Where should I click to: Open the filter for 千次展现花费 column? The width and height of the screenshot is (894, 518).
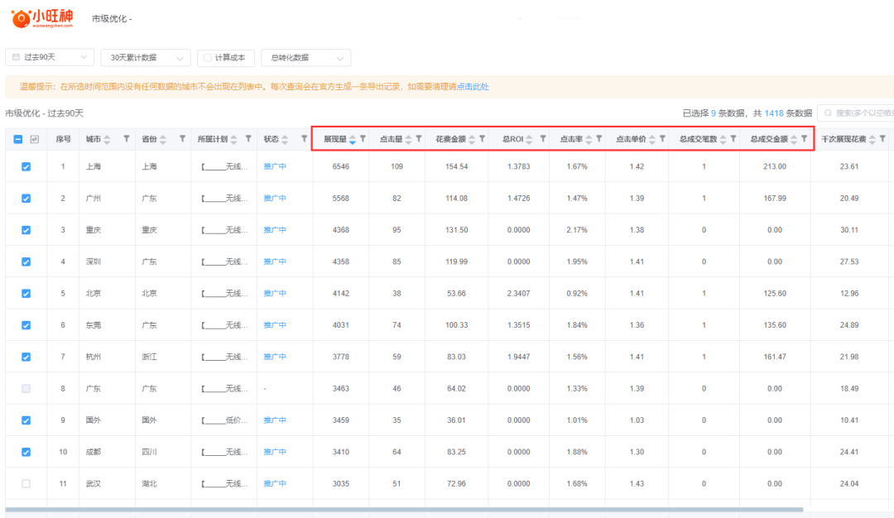coord(882,138)
